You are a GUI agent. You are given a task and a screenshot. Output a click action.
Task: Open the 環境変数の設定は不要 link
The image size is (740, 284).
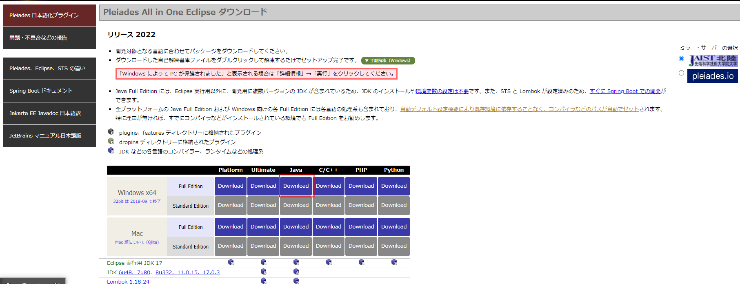pyautogui.click(x=442, y=91)
